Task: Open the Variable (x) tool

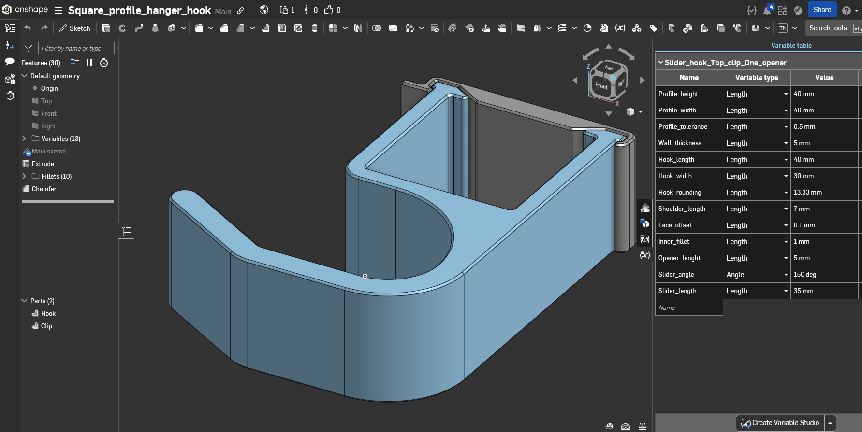Action: (x=620, y=28)
